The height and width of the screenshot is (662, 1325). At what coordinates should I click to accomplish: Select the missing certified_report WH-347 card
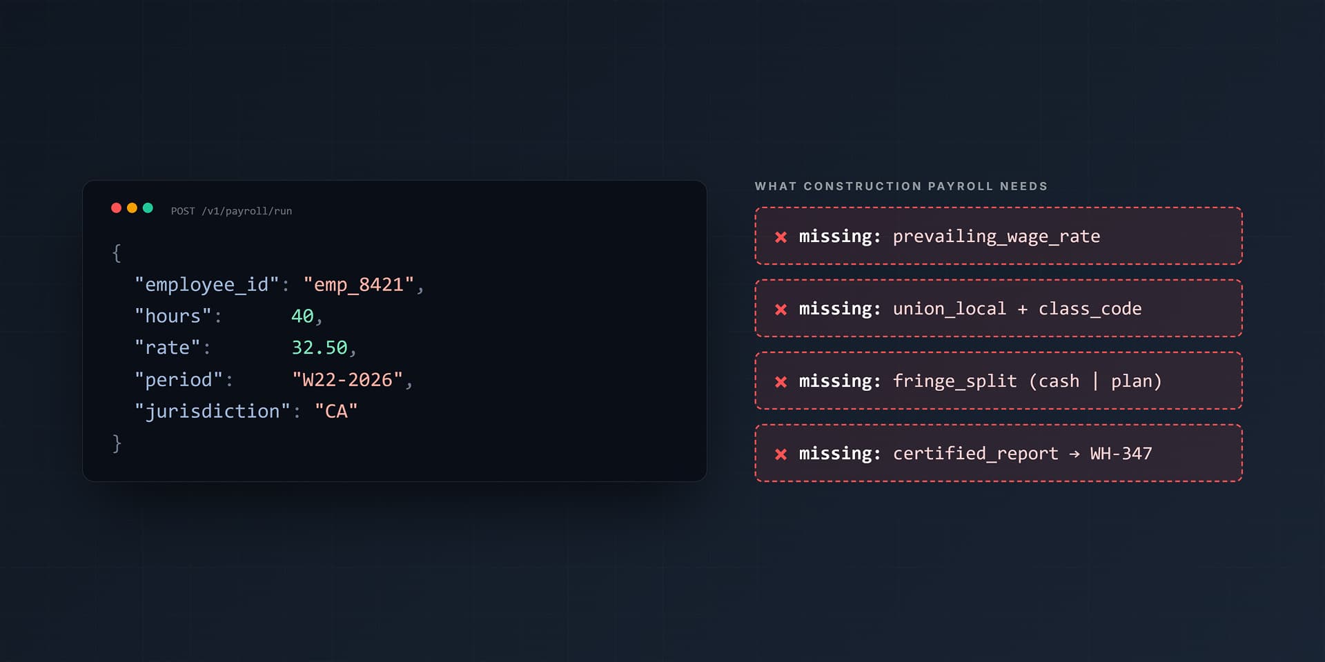click(999, 453)
